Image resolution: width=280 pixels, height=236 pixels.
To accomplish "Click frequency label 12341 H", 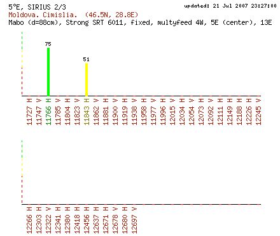I will 58,220.
